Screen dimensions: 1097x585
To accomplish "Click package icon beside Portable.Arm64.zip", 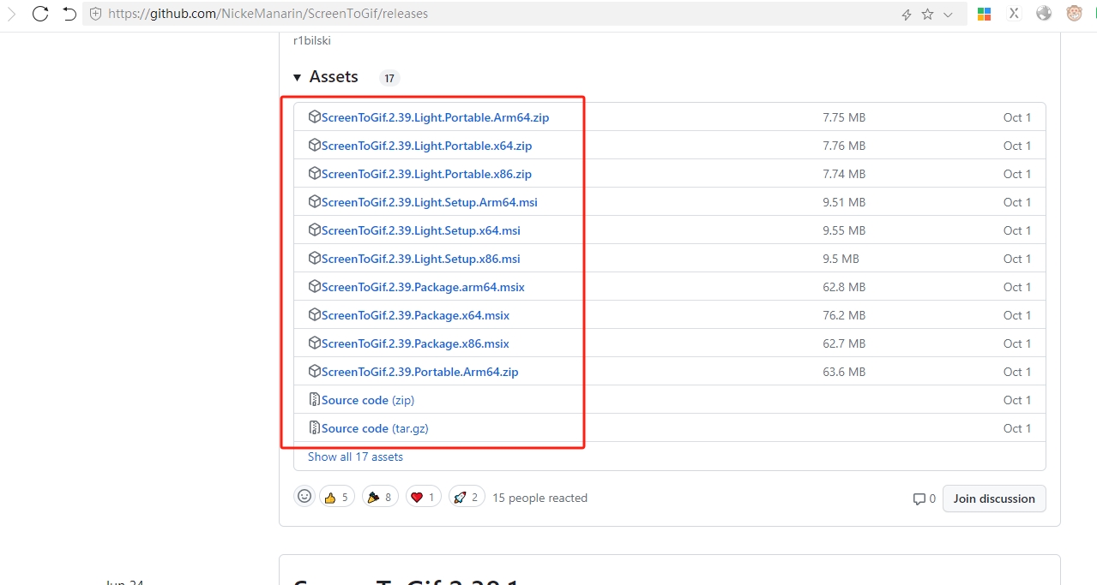I will click(314, 372).
